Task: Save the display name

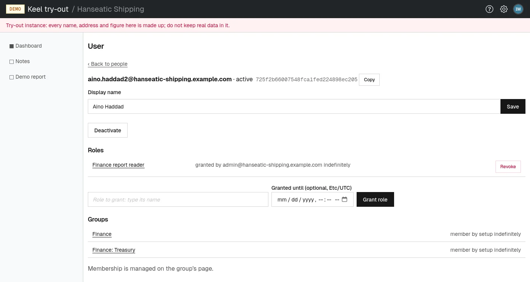Action: 513,107
